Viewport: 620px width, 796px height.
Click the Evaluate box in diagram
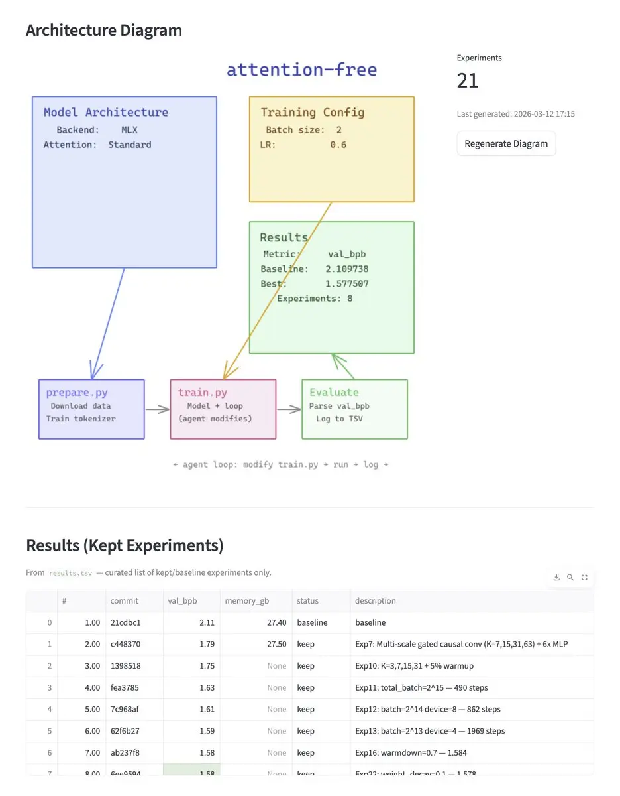pos(354,409)
